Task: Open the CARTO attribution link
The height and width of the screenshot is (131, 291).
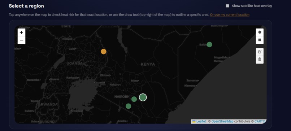Action: pyautogui.click(x=260, y=121)
